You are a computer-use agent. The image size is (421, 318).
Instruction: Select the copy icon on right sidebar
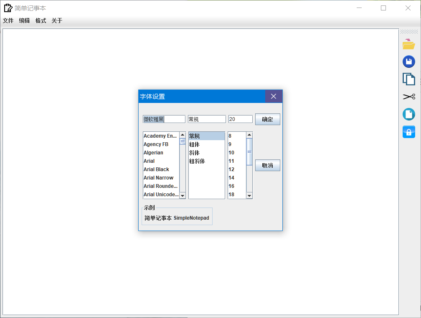[409, 79]
